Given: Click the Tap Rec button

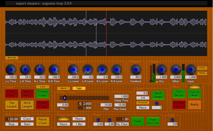Looking at the screenshot, I should 12,94.
